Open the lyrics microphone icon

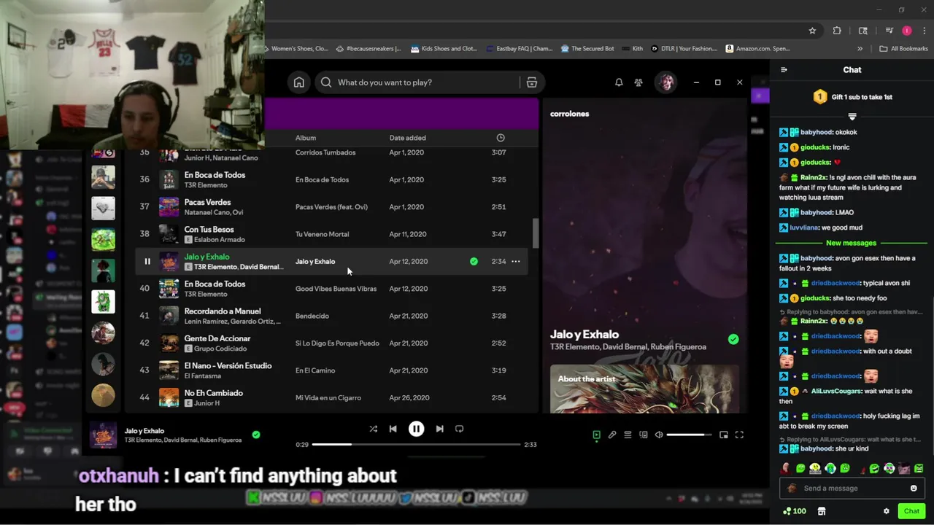pos(612,435)
